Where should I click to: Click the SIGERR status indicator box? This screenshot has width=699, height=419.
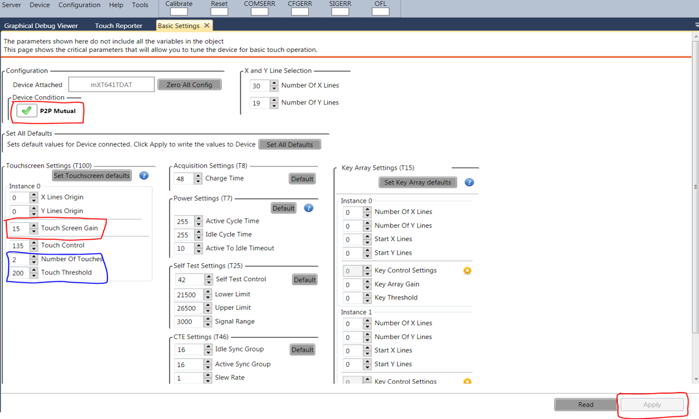pyautogui.click(x=340, y=12)
